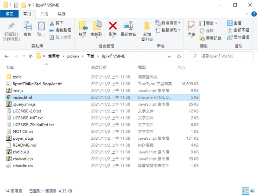Click Invert selection (反向選擇)
The image size is (258, 195).
coord(238,37)
